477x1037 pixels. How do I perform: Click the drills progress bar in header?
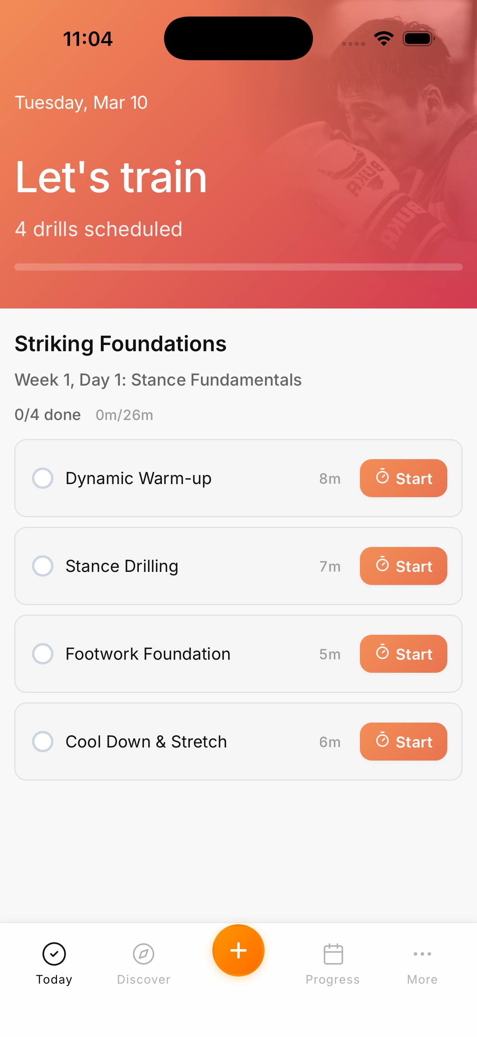[238, 267]
